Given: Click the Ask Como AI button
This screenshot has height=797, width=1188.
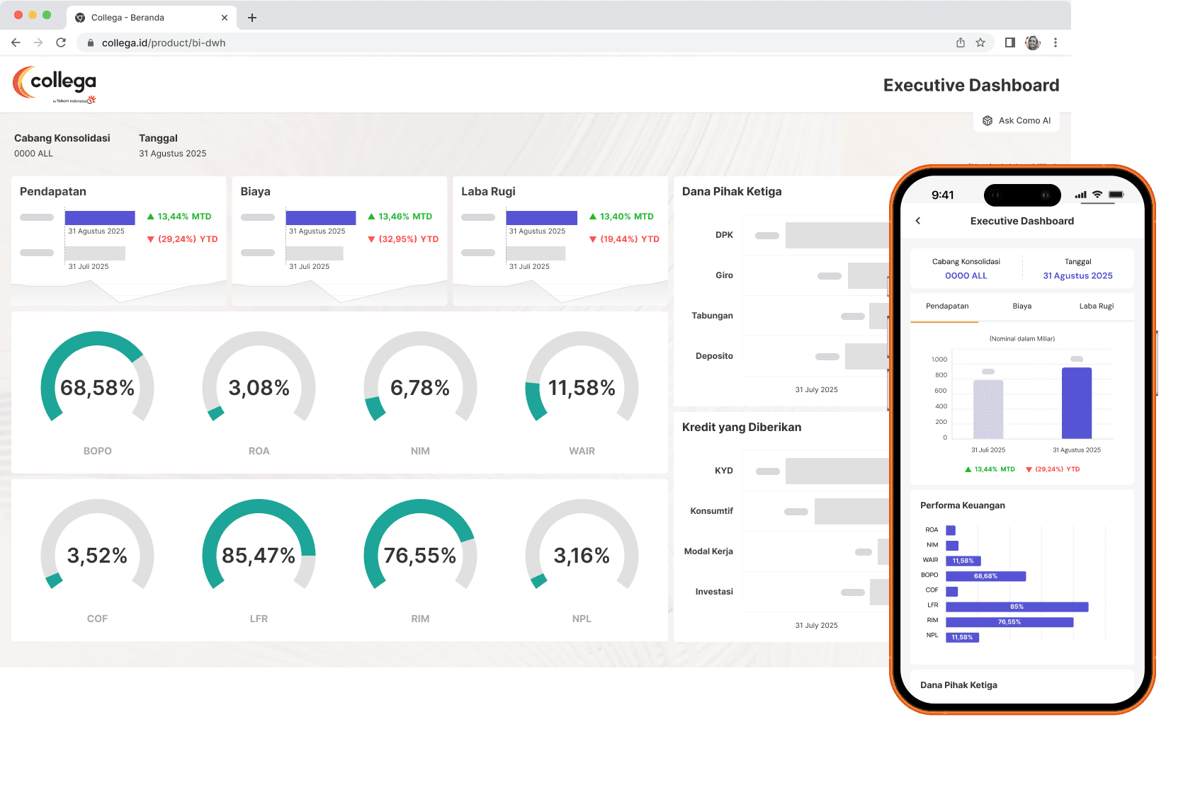Looking at the screenshot, I should click(x=1017, y=120).
